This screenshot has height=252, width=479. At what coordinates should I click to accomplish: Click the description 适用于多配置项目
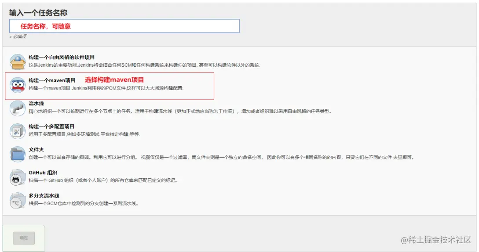[84, 134]
